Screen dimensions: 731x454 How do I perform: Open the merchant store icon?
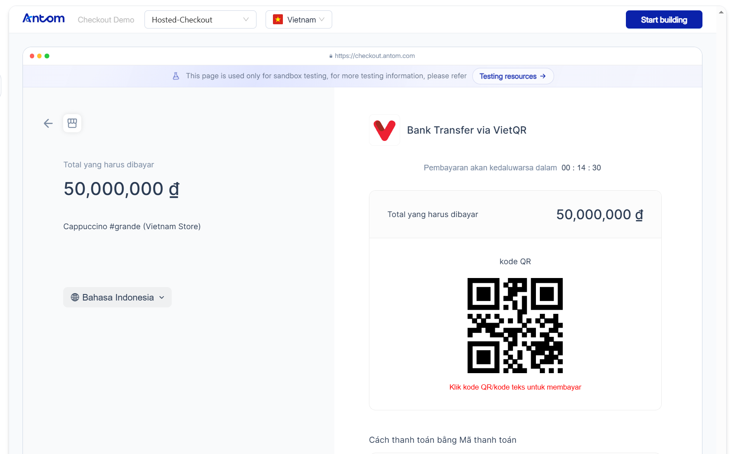tap(72, 123)
